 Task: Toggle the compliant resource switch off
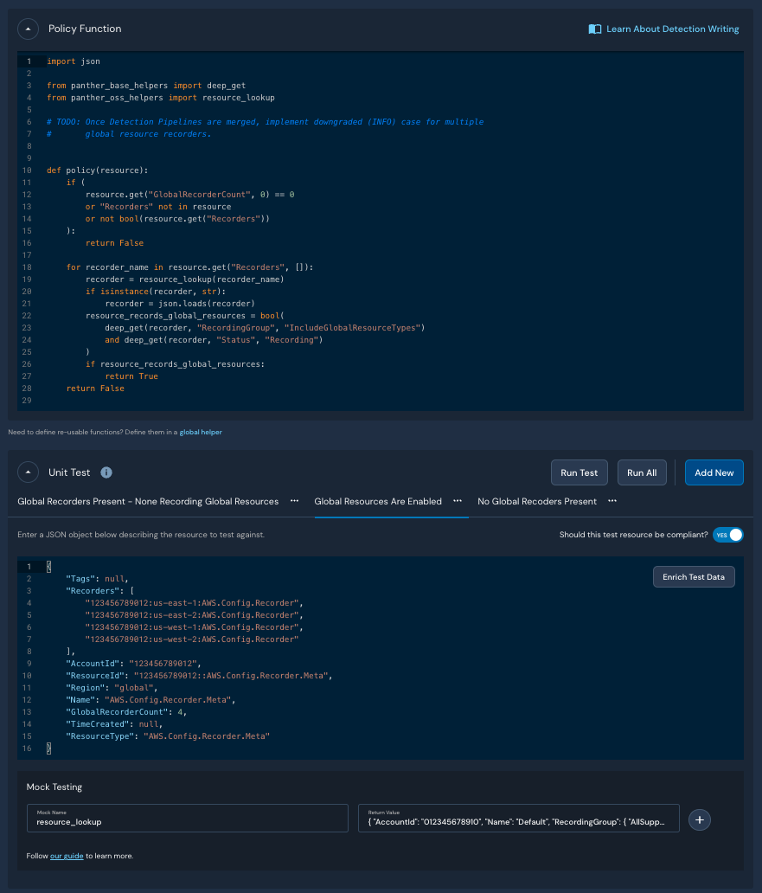click(x=727, y=535)
